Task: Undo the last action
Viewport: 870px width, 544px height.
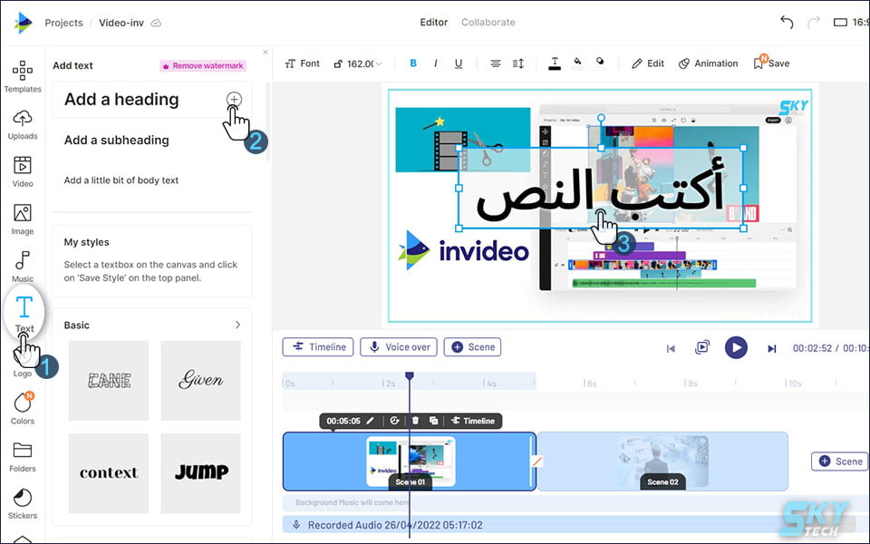Action: (x=787, y=22)
